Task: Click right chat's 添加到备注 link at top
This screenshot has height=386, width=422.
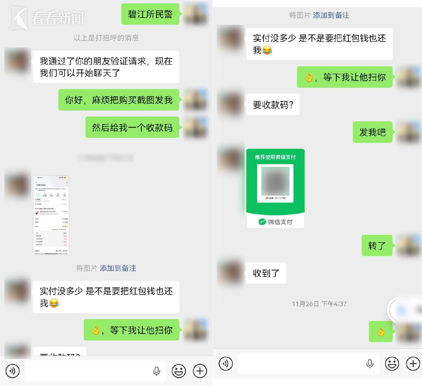Action: click(x=331, y=15)
